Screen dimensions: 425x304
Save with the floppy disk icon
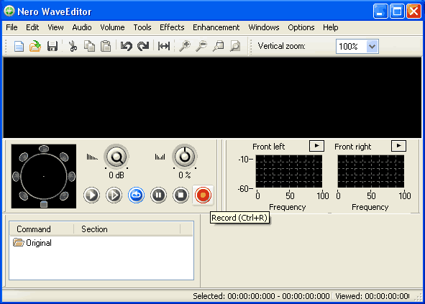pos(52,46)
